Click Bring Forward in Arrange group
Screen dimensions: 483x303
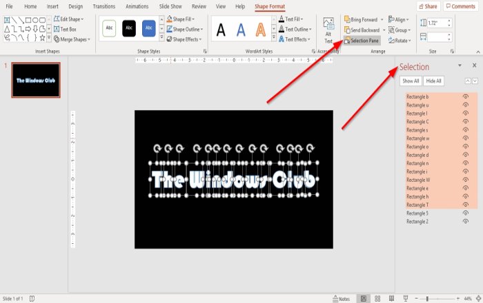(x=361, y=19)
